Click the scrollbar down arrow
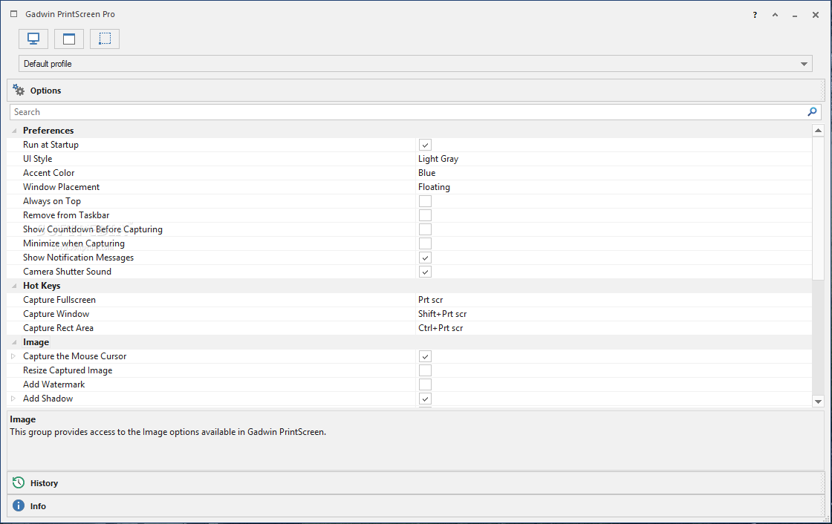This screenshot has width=832, height=524. click(x=818, y=402)
